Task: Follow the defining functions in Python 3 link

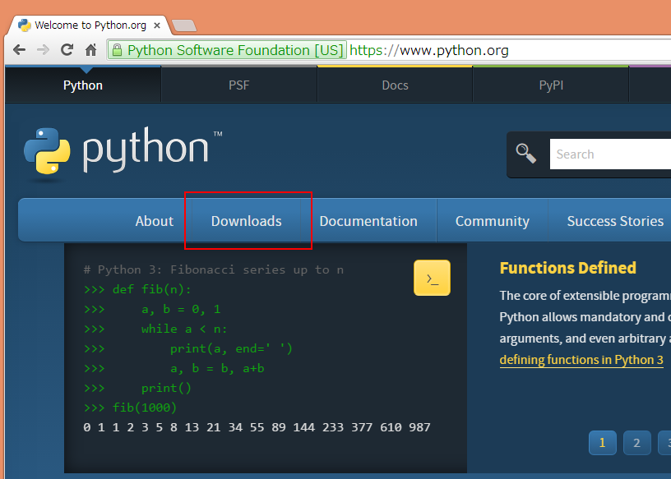Action: 581,360
